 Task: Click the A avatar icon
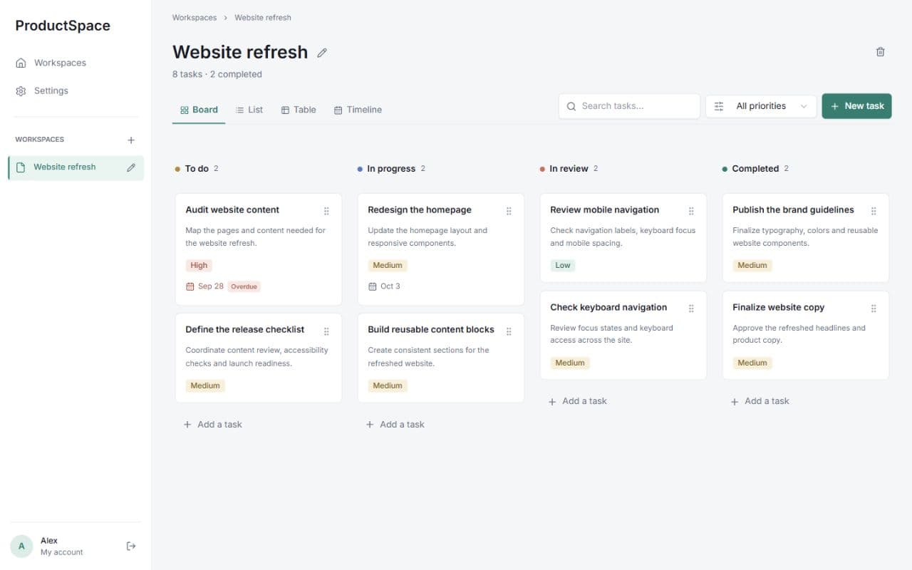[21, 546]
